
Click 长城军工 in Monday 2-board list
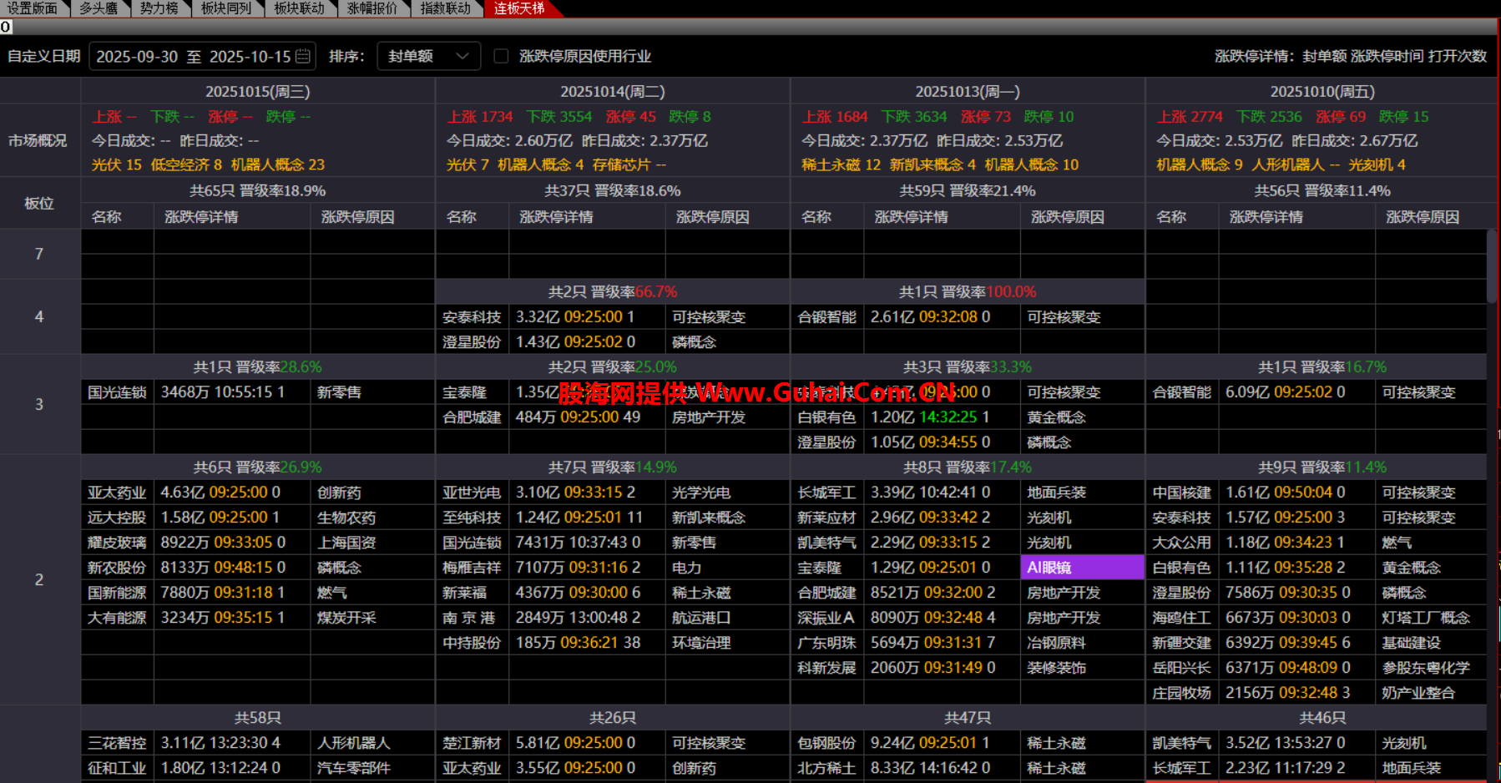click(x=826, y=493)
